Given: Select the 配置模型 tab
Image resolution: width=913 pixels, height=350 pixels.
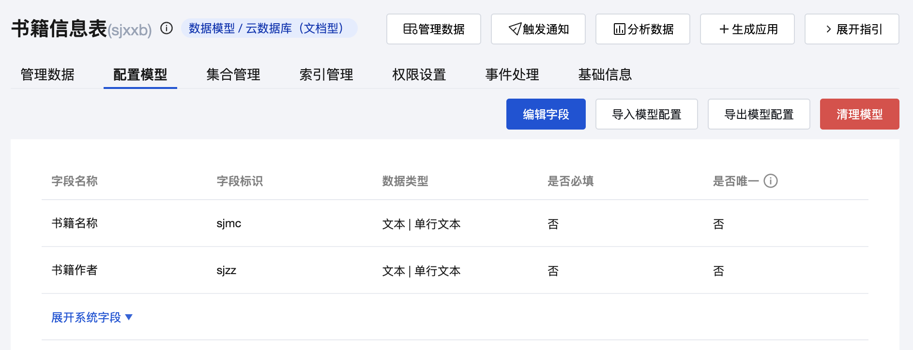Looking at the screenshot, I should click(140, 74).
